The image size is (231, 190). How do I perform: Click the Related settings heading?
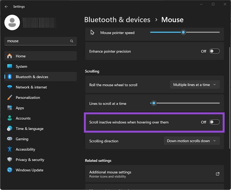pos(98,161)
